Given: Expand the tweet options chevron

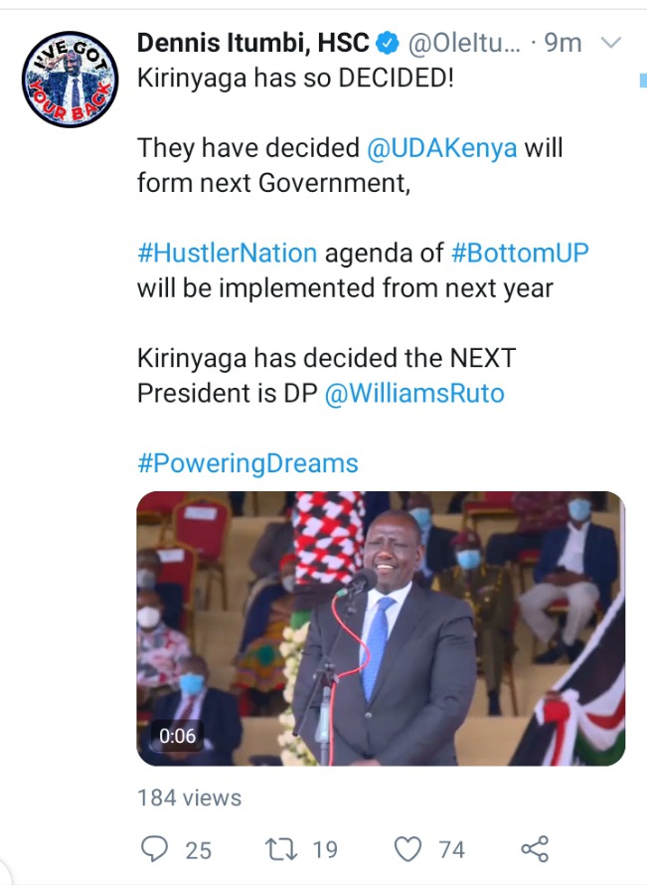Looking at the screenshot, I should point(611,43).
